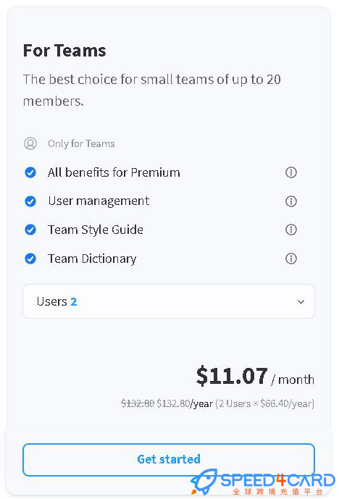Click the For Teams heading
The width and height of the screenshot is (339, 499).
64,51
